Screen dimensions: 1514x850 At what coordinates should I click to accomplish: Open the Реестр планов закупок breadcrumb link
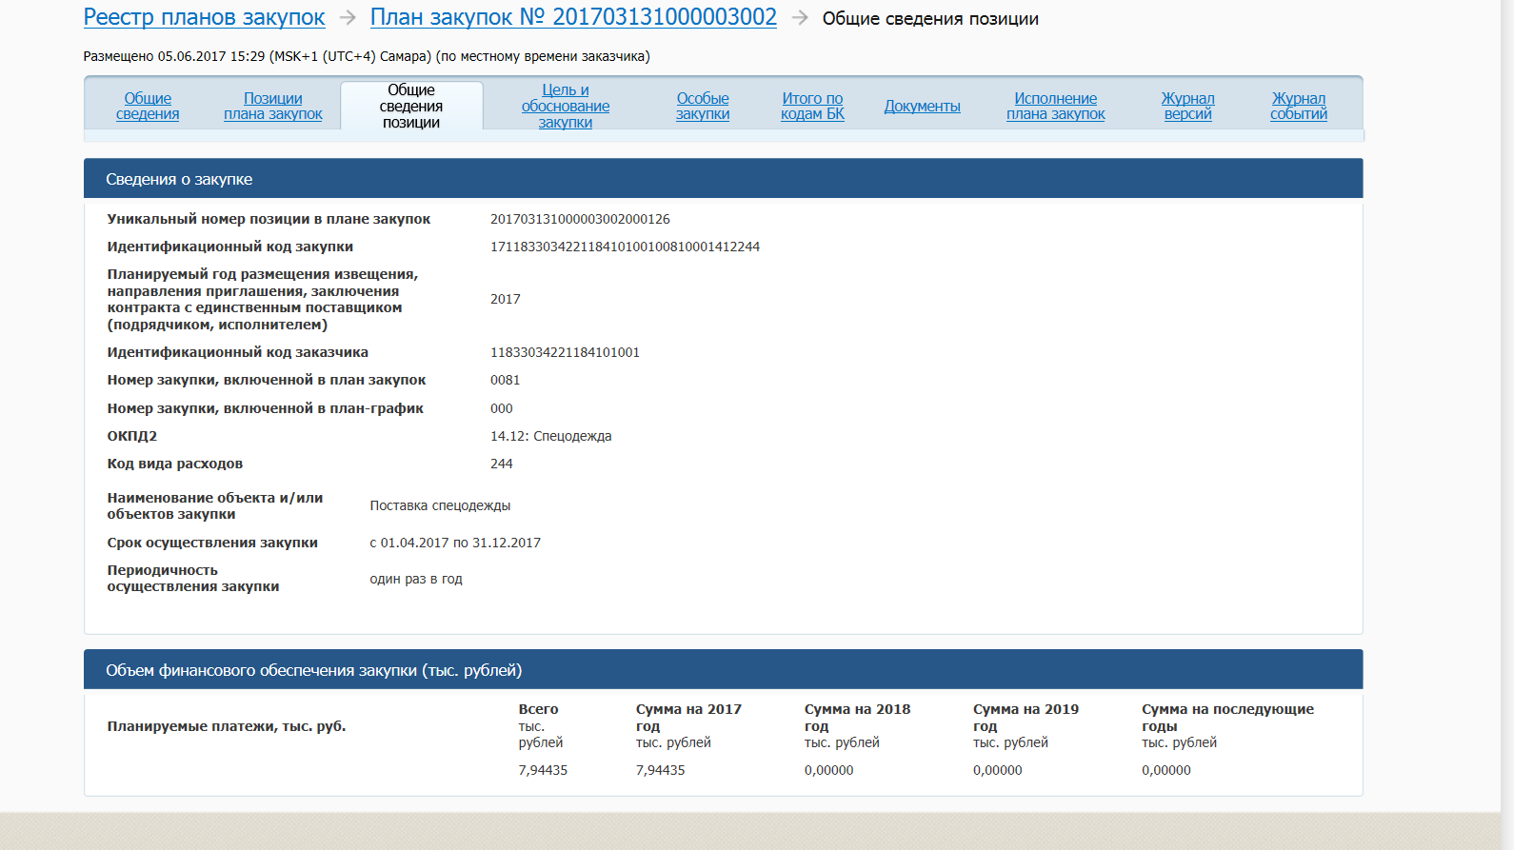point(204,17)
